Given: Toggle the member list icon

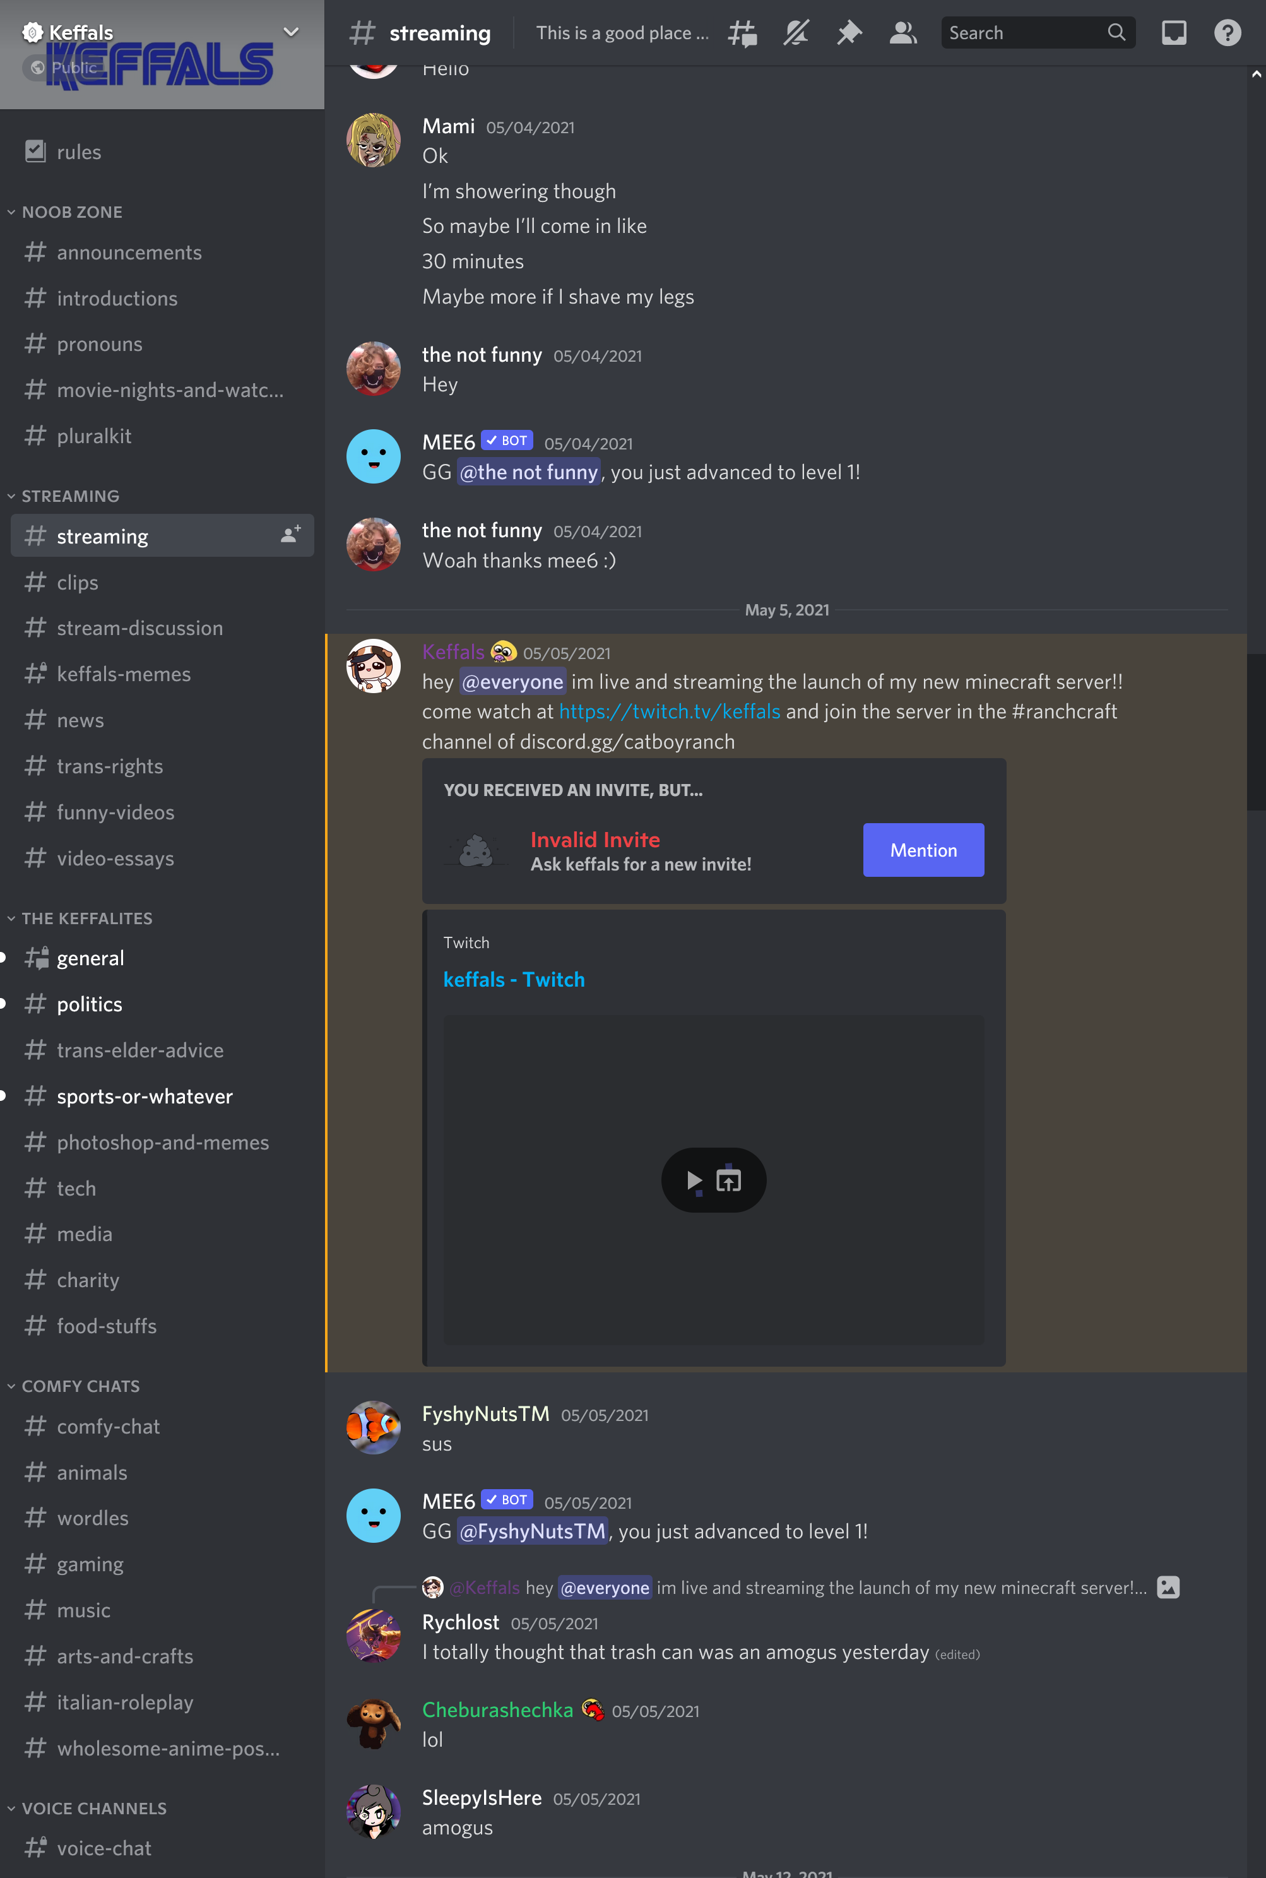Looking at the screenshot, I should click(902, 33).
